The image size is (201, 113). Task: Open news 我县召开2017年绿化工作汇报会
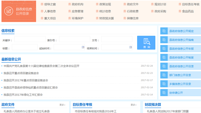[x=23, y=95]
